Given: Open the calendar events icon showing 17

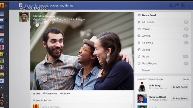Looking at the screenshot, I should 2,34.
